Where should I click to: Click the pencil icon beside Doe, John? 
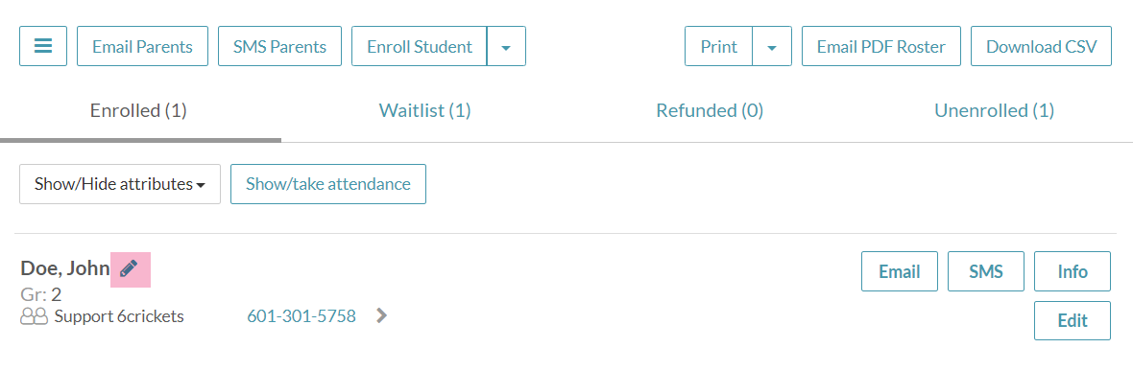130,269
